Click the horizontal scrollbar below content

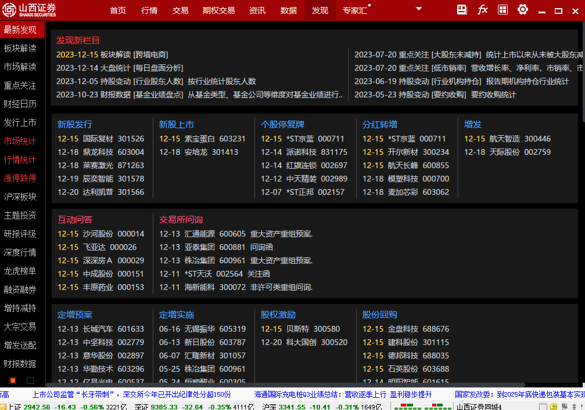click(x=285, y=384)
